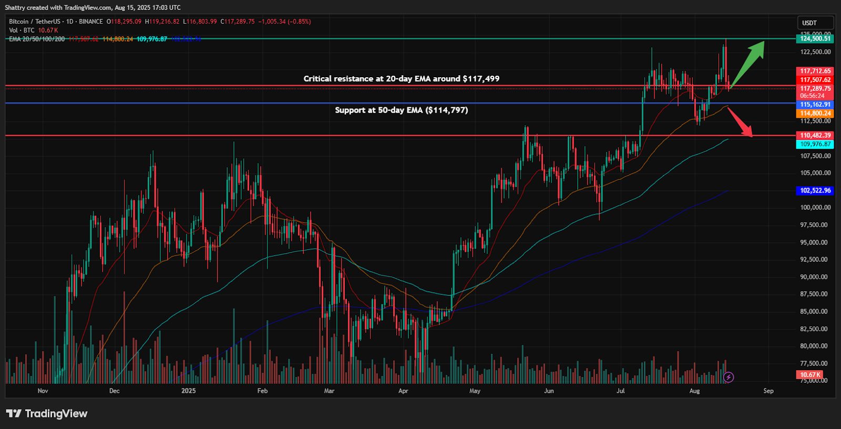Click the Aug label on time axis
This screenshot has width=841, height=429.
pyautogui.click(x=694, y=391)
